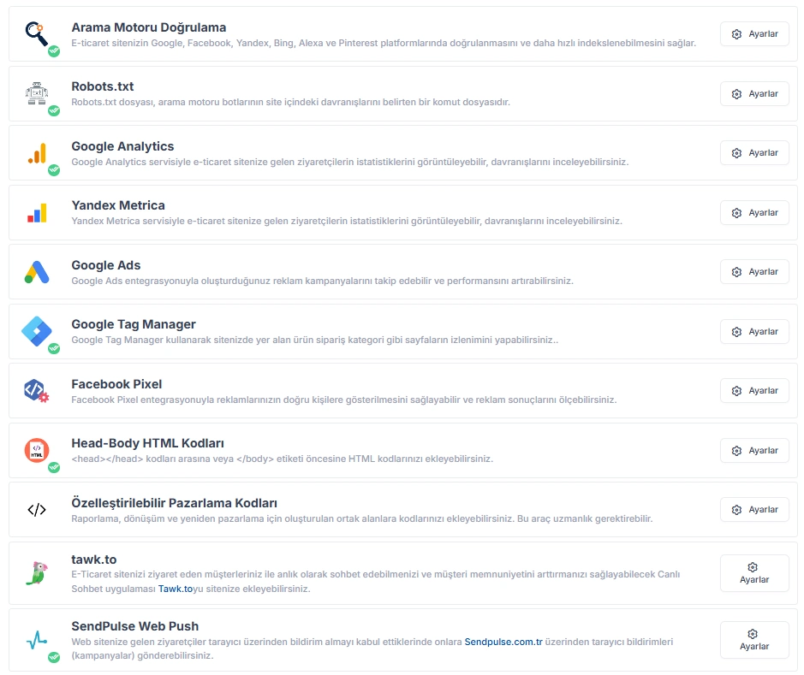Select the Google Analytics bar chart icon
Image resolution: width=804 pixels, height=675 pixels.
[x=37, y=153]
